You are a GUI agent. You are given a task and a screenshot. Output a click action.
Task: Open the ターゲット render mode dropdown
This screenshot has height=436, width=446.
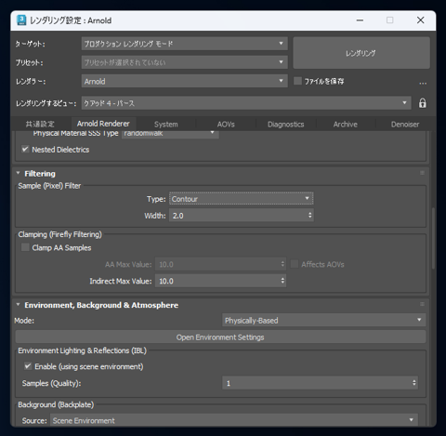[185, 44]
